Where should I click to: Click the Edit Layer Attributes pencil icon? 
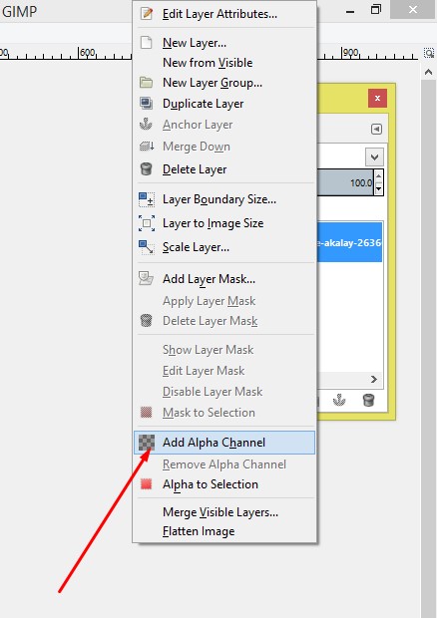pos(147,13)
